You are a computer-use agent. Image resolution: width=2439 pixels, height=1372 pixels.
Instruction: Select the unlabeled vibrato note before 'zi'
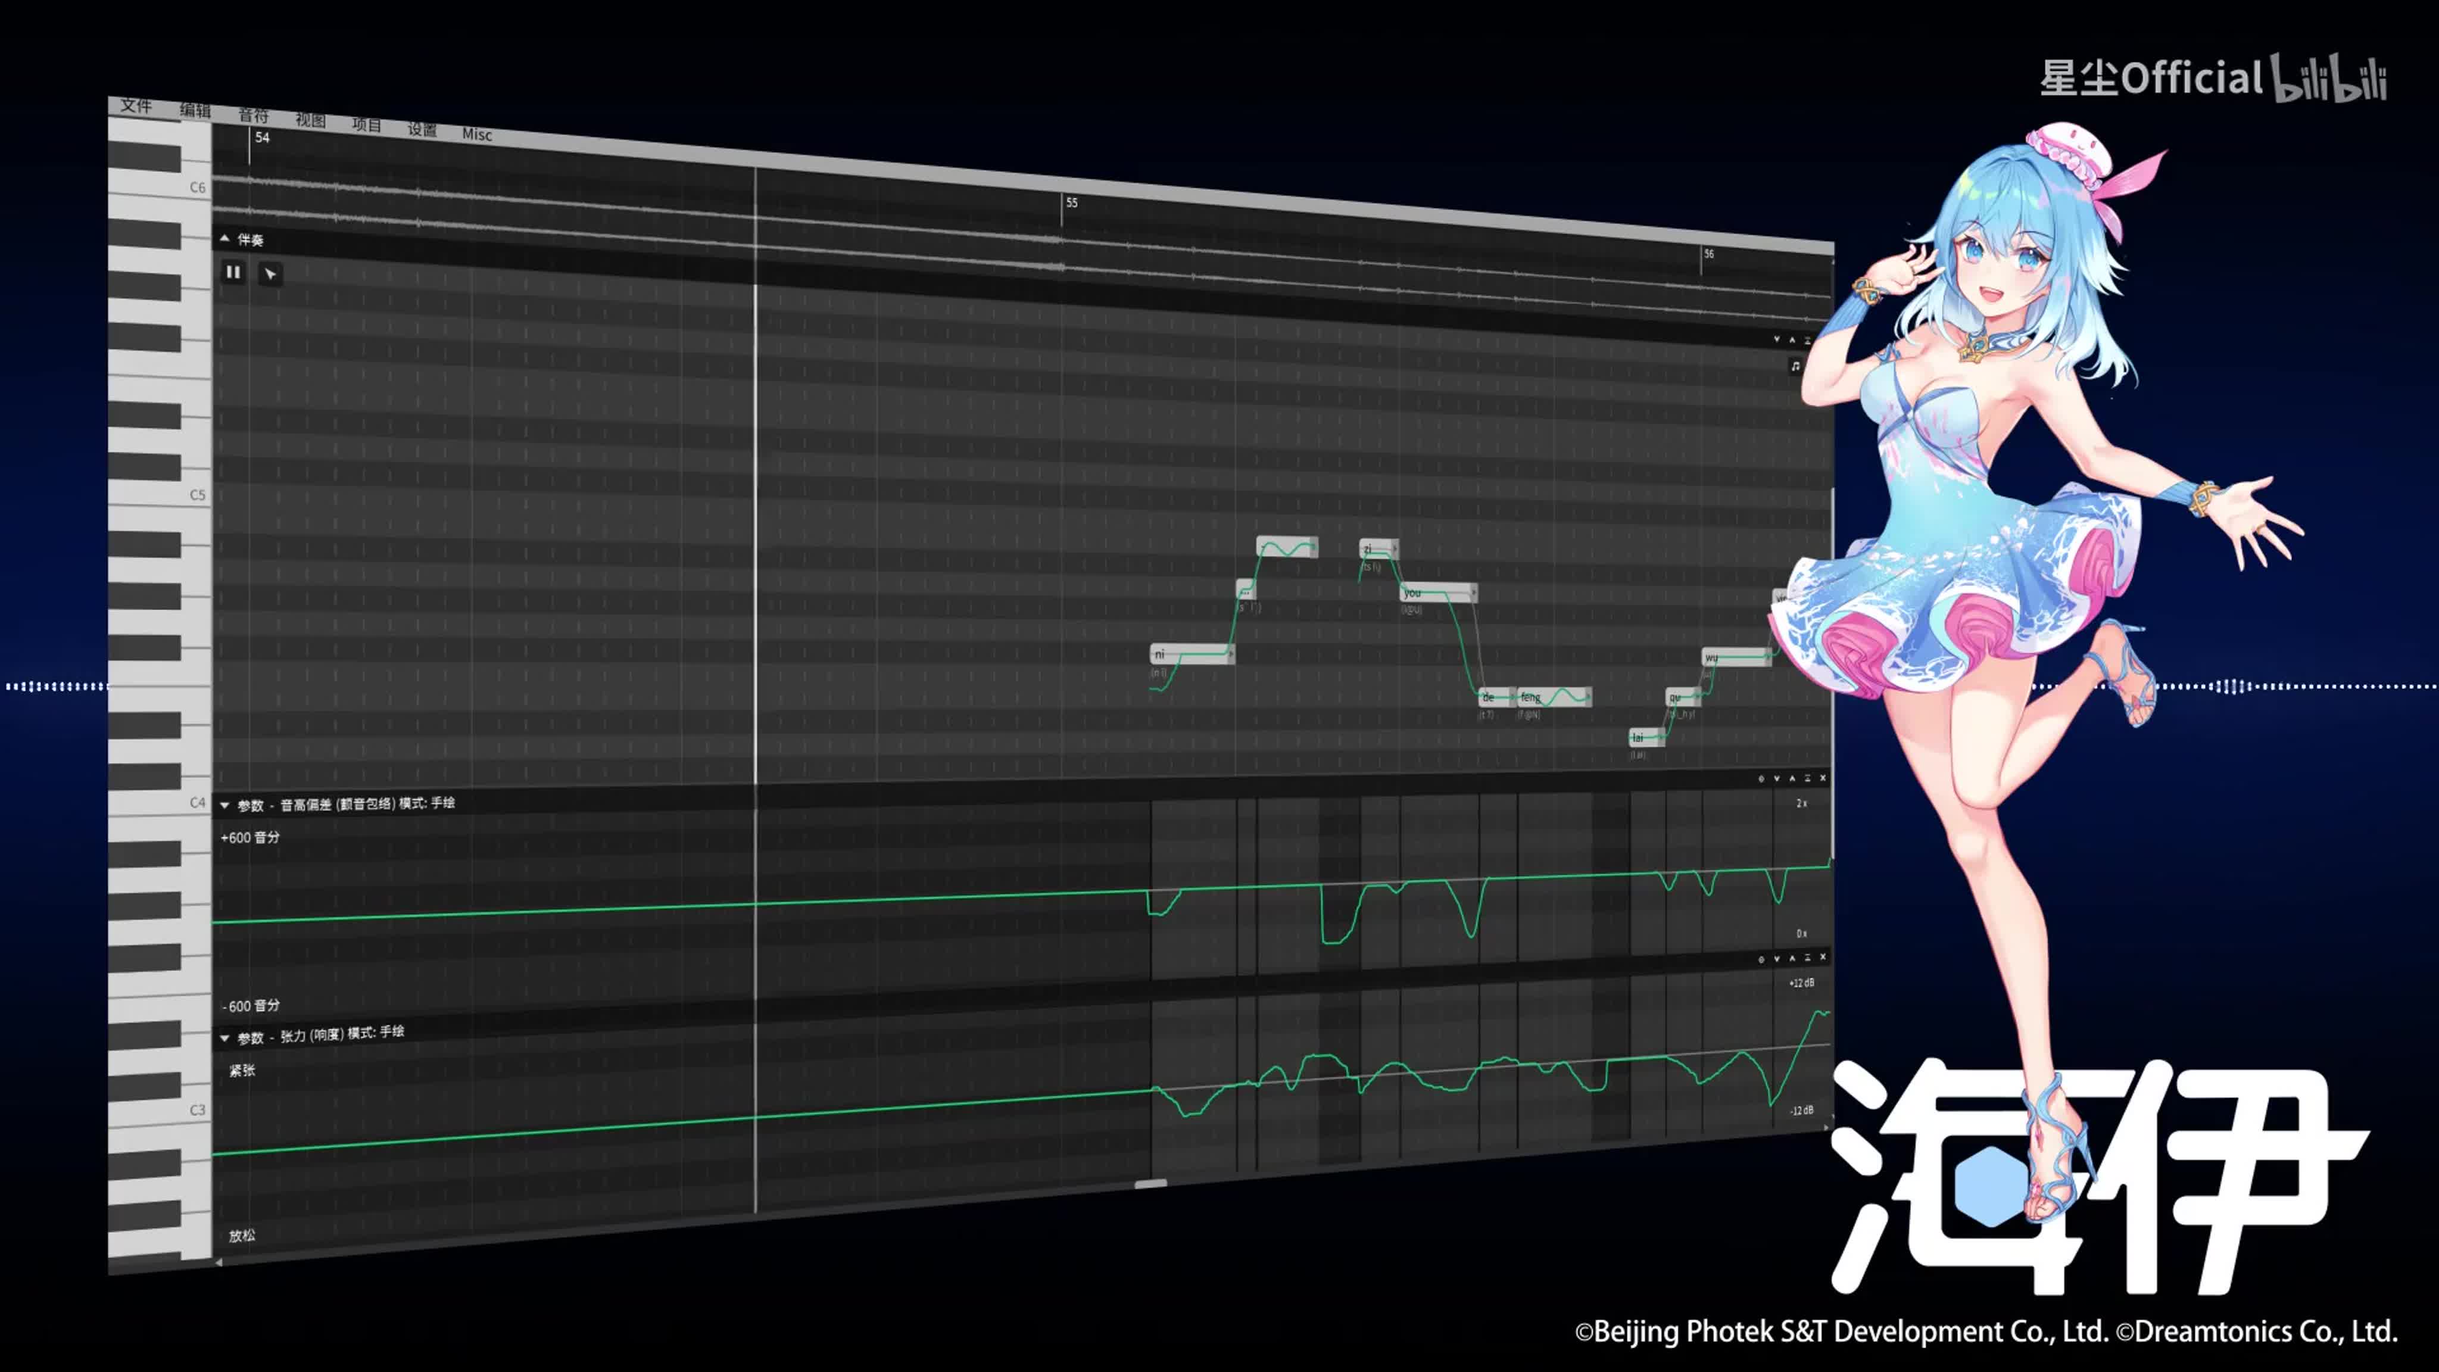[x=1287, y=547]
